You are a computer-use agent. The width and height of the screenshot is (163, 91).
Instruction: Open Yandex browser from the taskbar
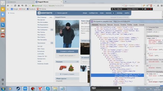pos(40,89)
